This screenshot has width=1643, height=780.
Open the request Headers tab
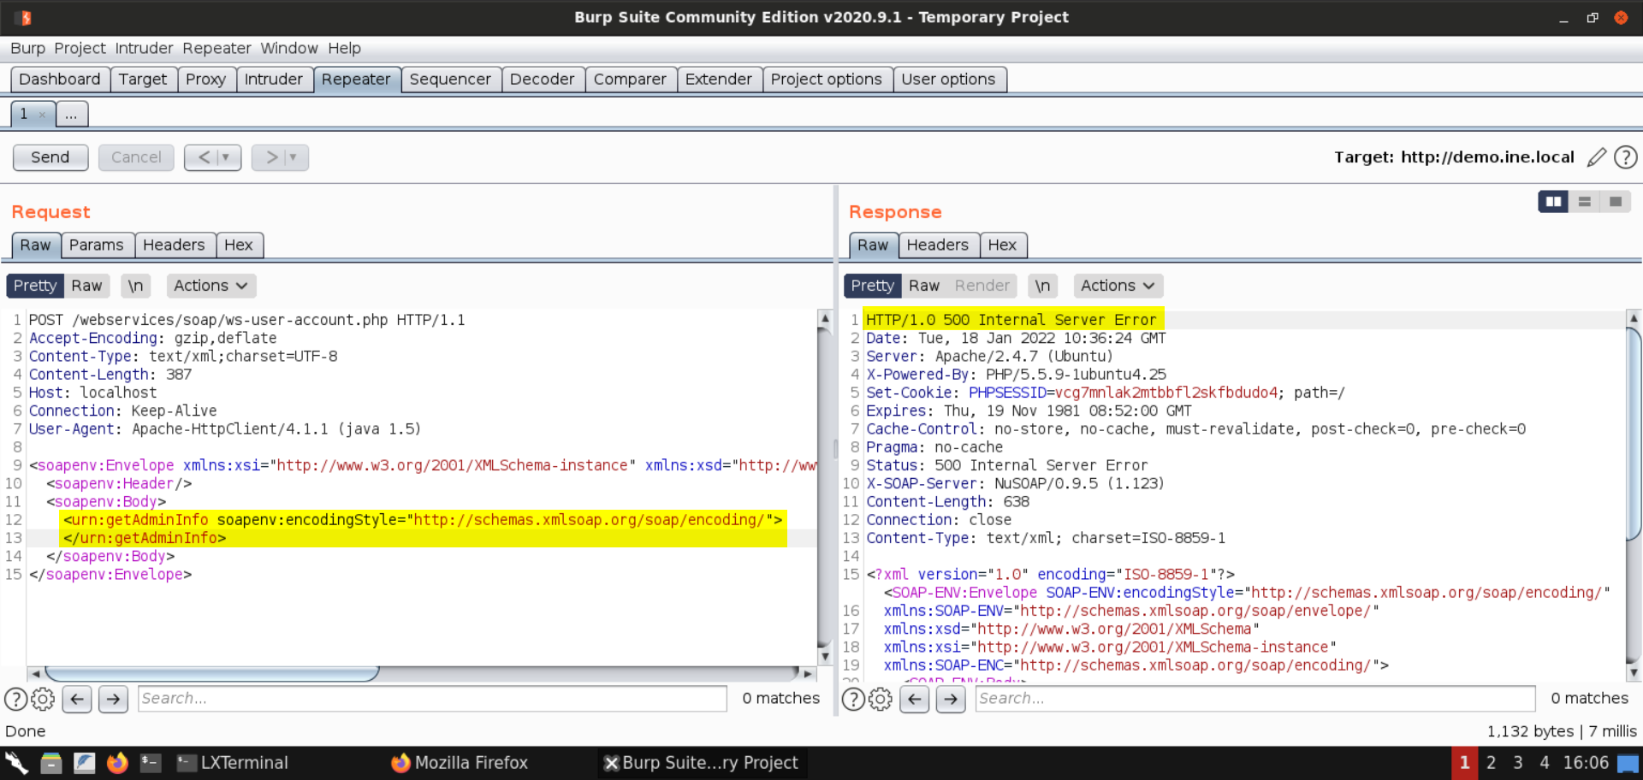click(x=174, y=245)
